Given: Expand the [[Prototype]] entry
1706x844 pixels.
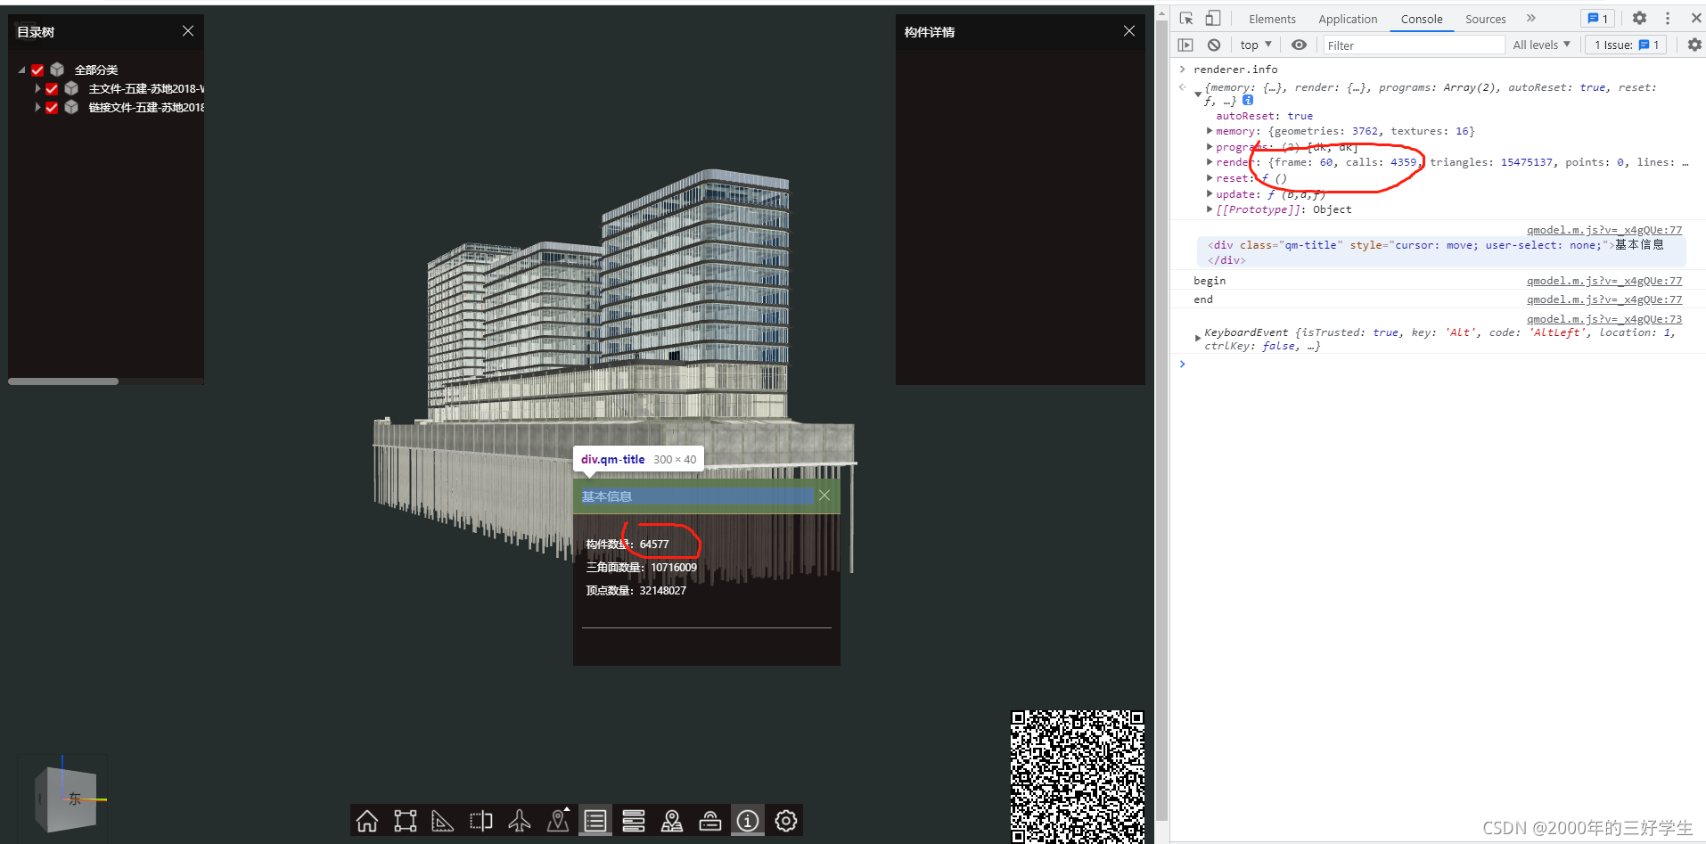Looking at the screenshot, I should [1210, 209].
